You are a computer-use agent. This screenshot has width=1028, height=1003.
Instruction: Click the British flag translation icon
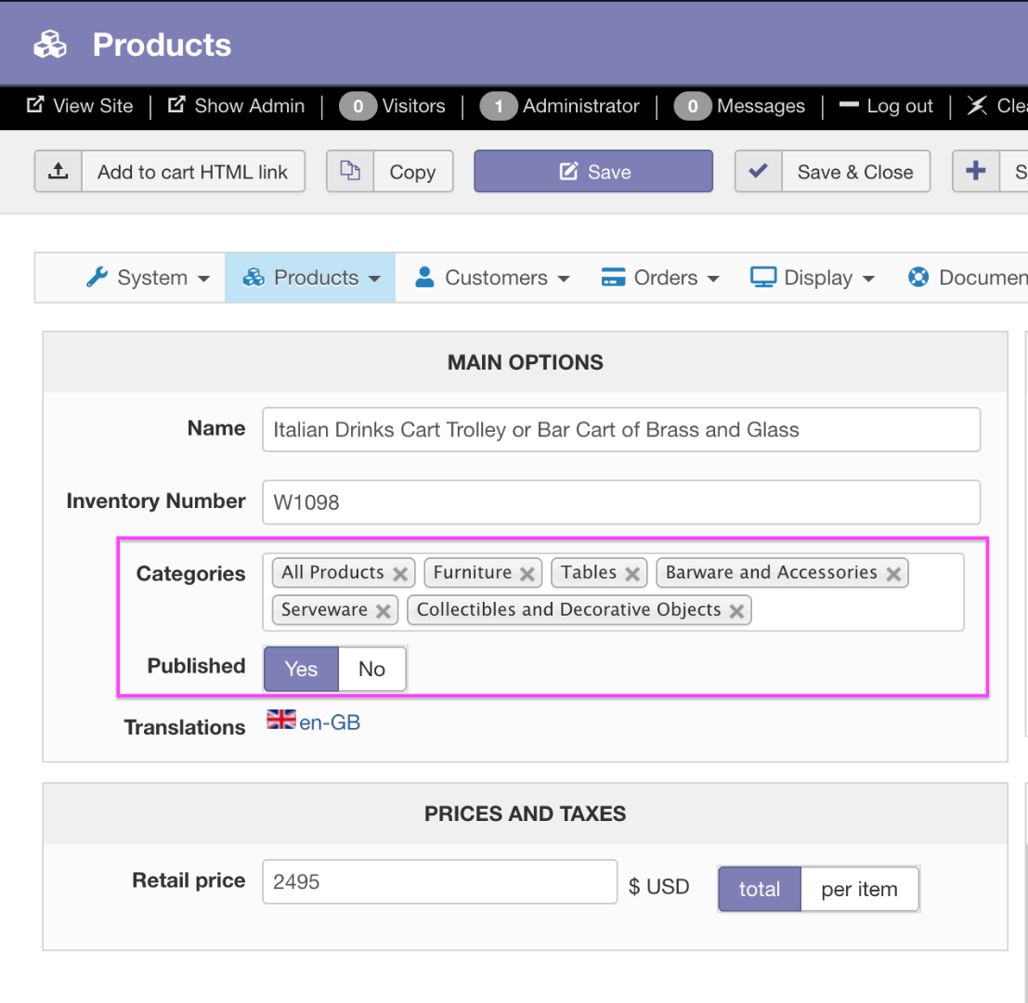pos(280,720)
